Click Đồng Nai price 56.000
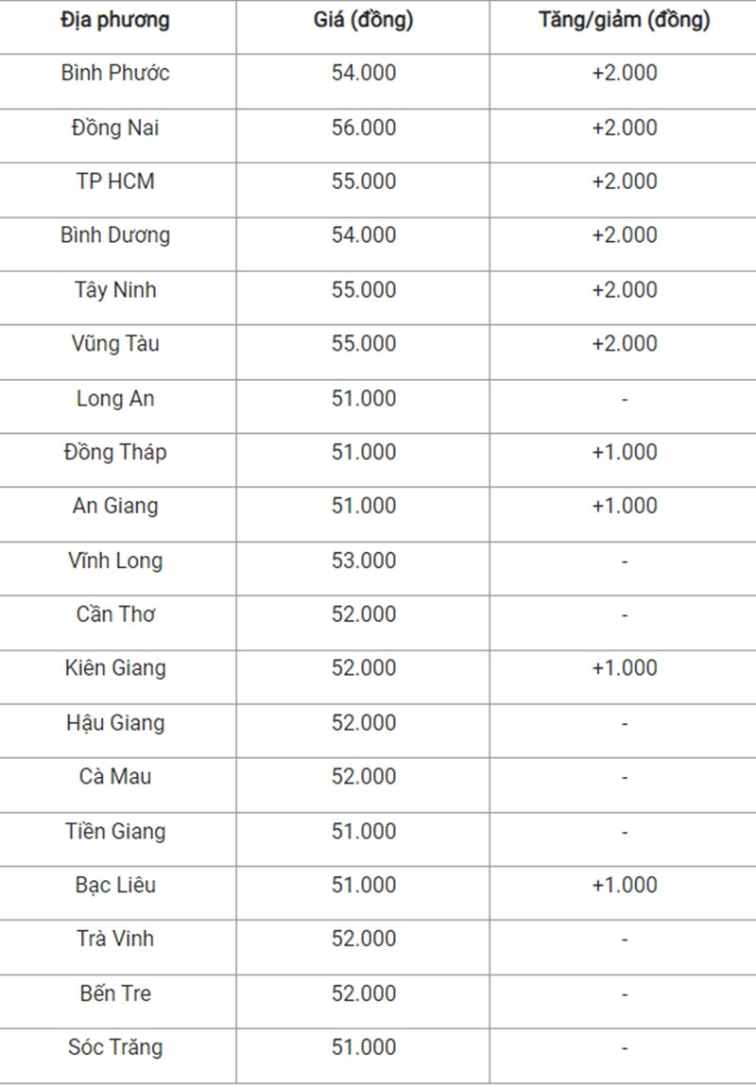Viewport: 756px width, 1087px height. click(x=363, y=128)
